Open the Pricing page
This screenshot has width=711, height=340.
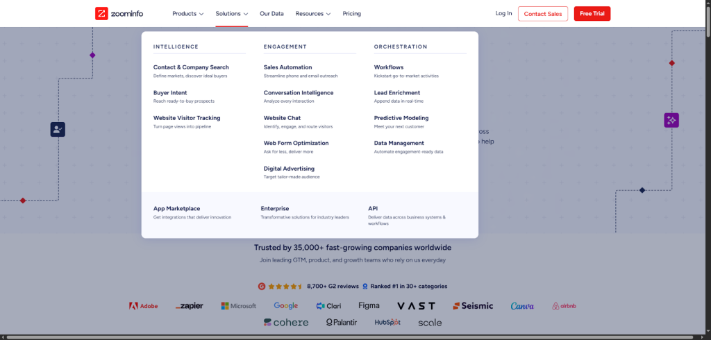351,13
